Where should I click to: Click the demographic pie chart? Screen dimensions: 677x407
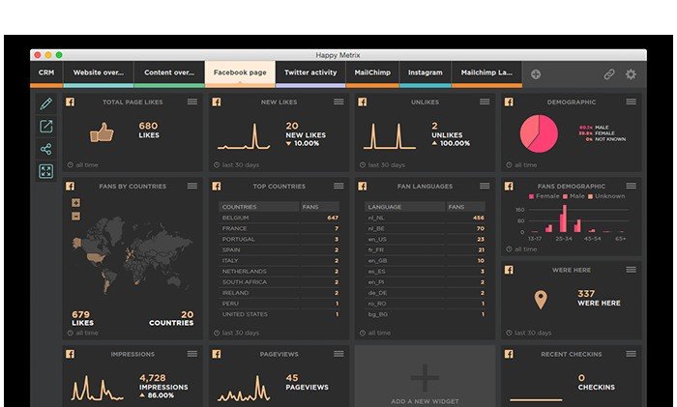[539, 133]
